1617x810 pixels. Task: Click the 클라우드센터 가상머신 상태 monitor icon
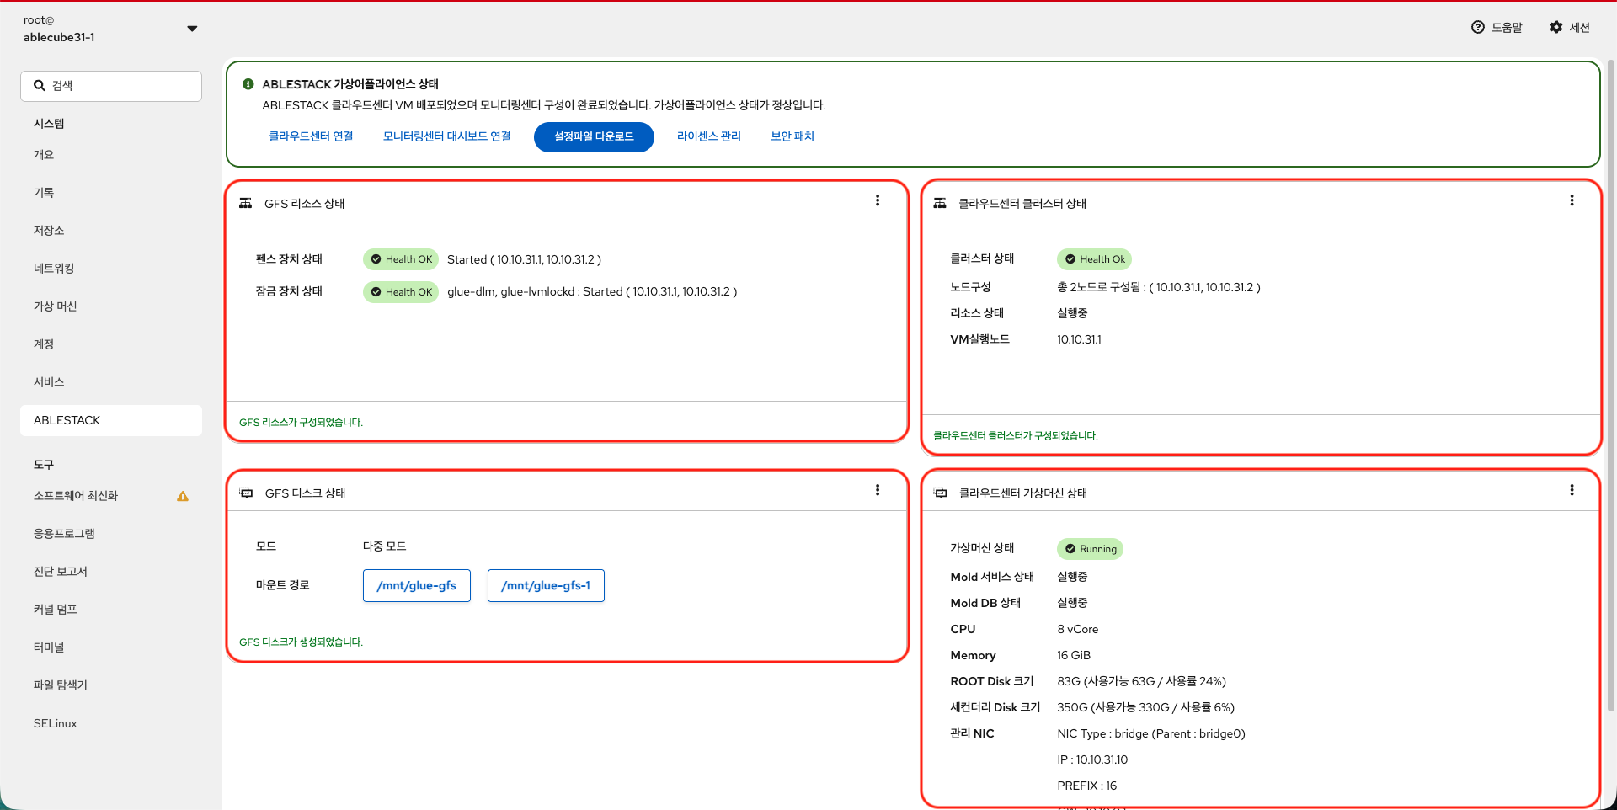[941, 493]
